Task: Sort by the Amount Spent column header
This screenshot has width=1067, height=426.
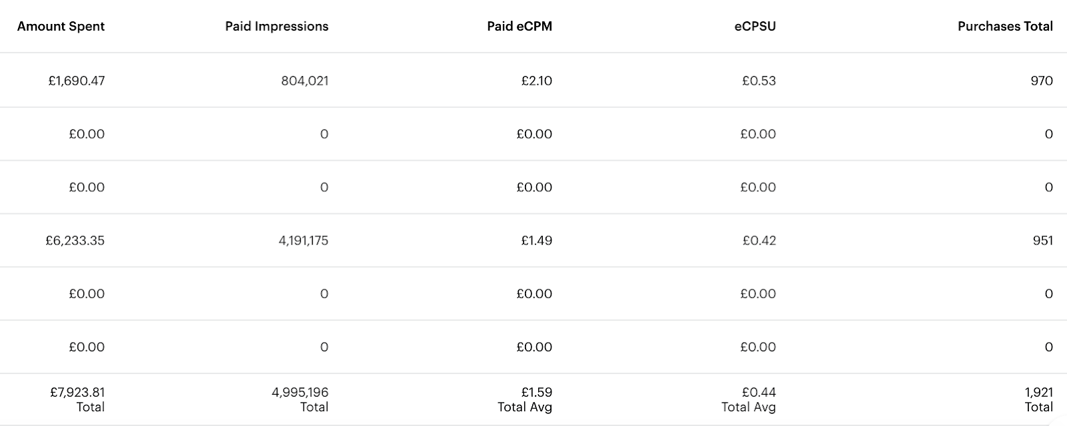Action: [x=61, y=27]
